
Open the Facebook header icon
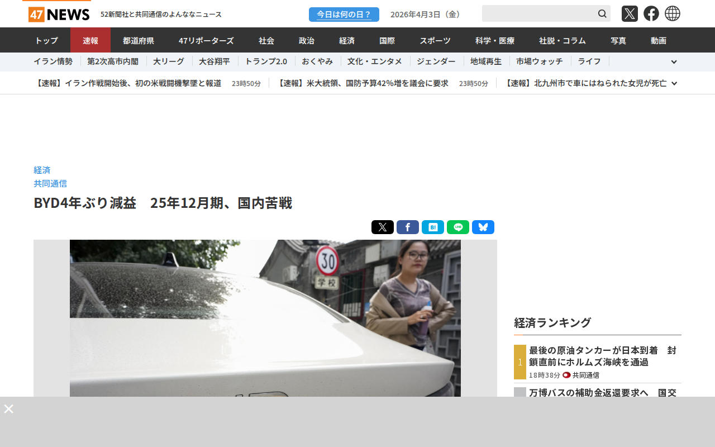pos(651,13)
